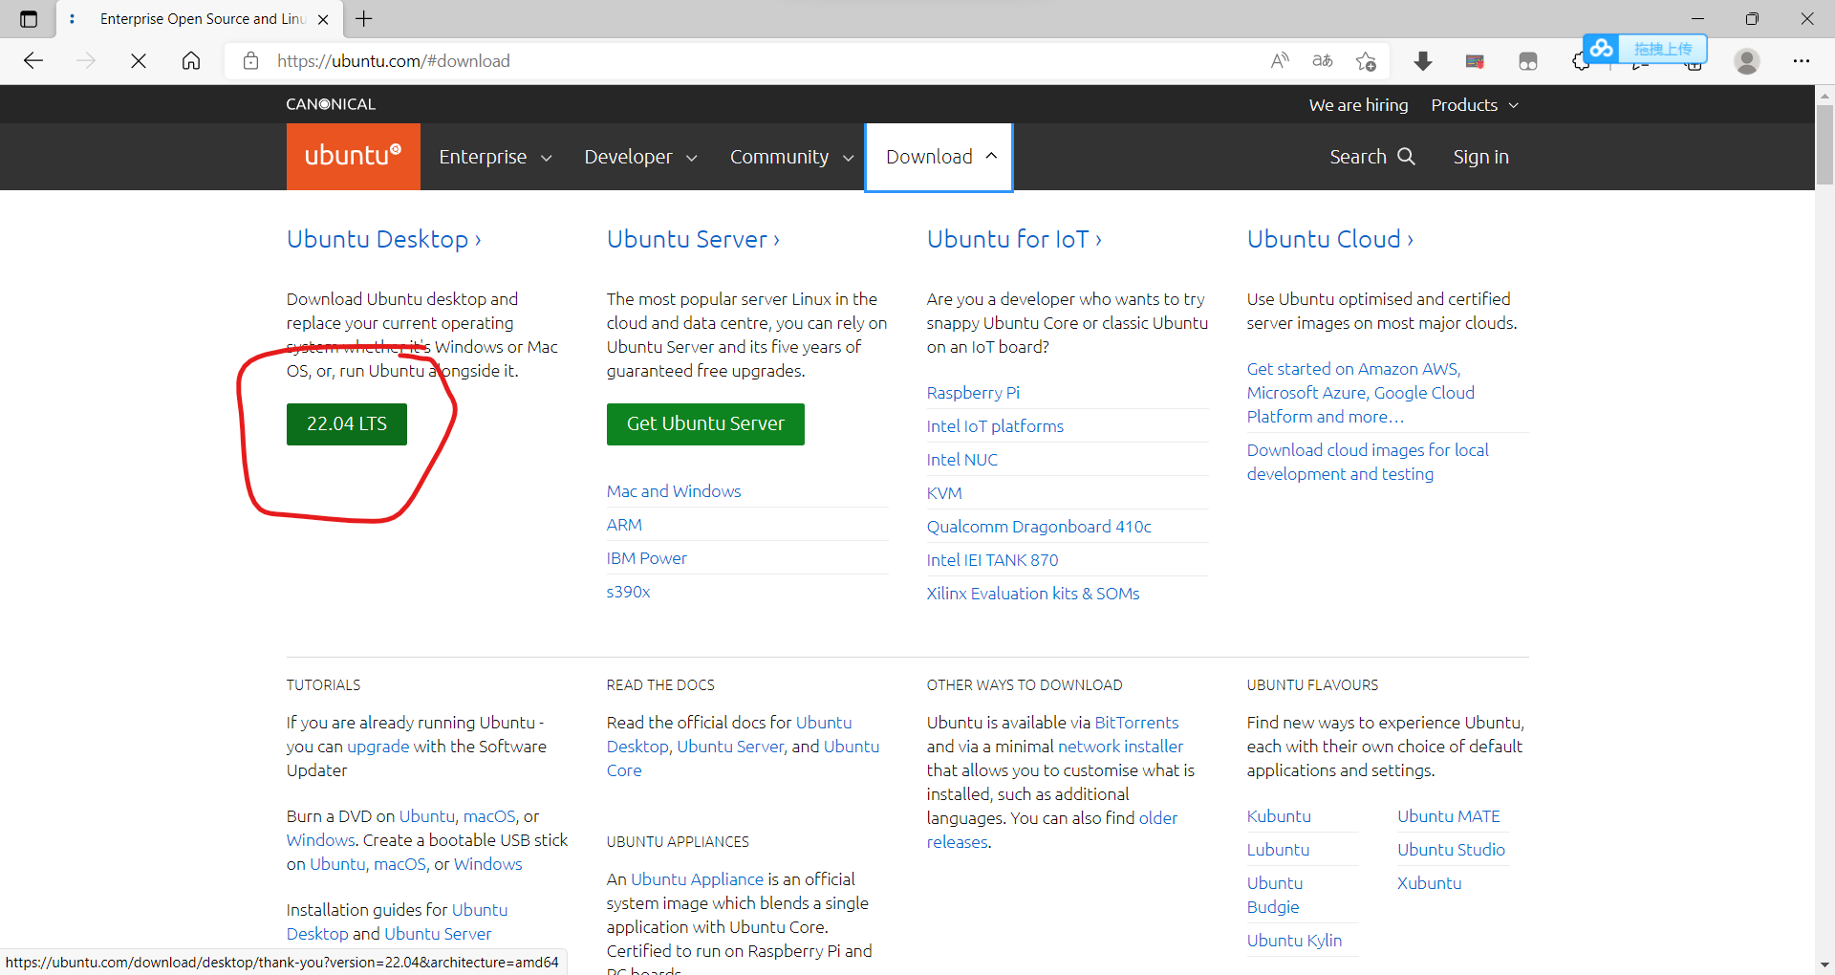Open the Intel NUC link
Screen dimensions: 1835x975
coord(961,460)
